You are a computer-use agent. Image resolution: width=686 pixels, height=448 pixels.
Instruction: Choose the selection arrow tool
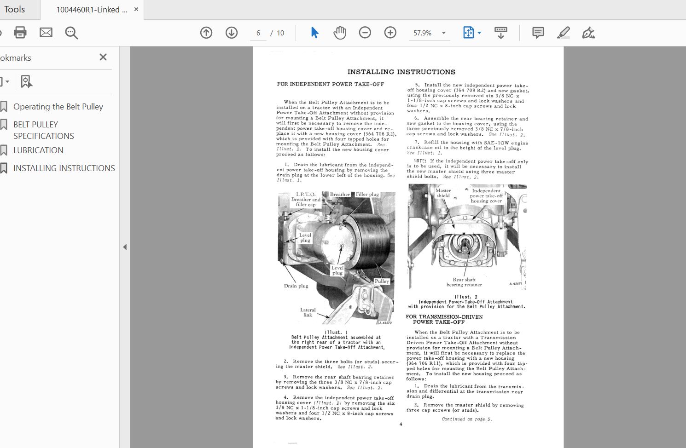click(x=315, y=33)
